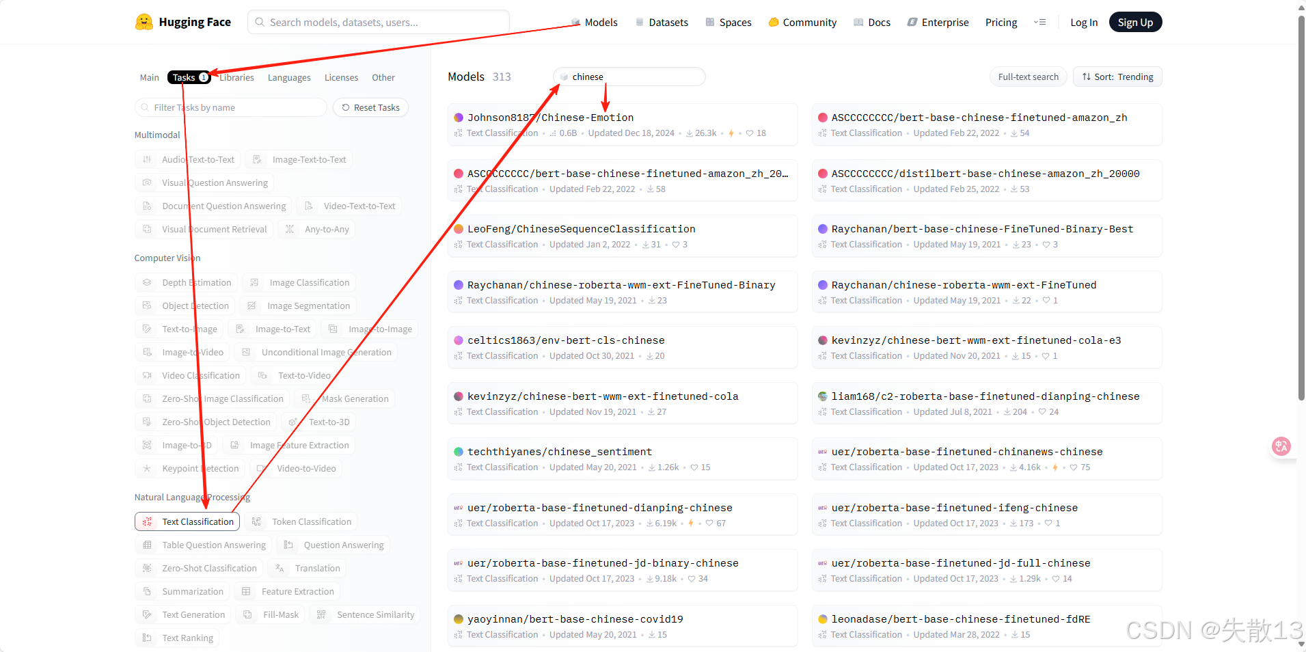The width and height of the screenshot is (1306, 652).
Task: Click the Text Ranking task icon
Action: pyautogui.click(x=147, y=638)
